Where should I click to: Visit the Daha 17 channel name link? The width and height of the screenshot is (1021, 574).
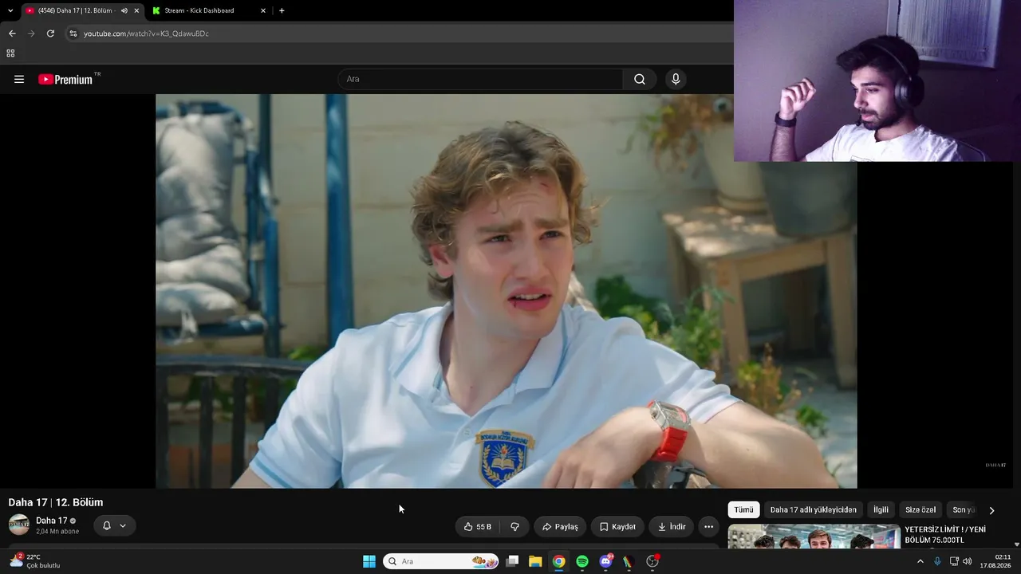(x=52, y=521)
